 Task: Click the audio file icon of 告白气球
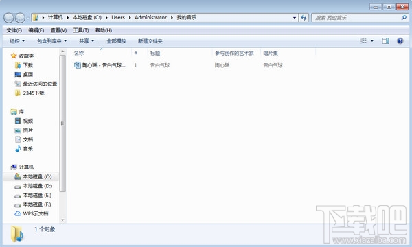(77, 65)
